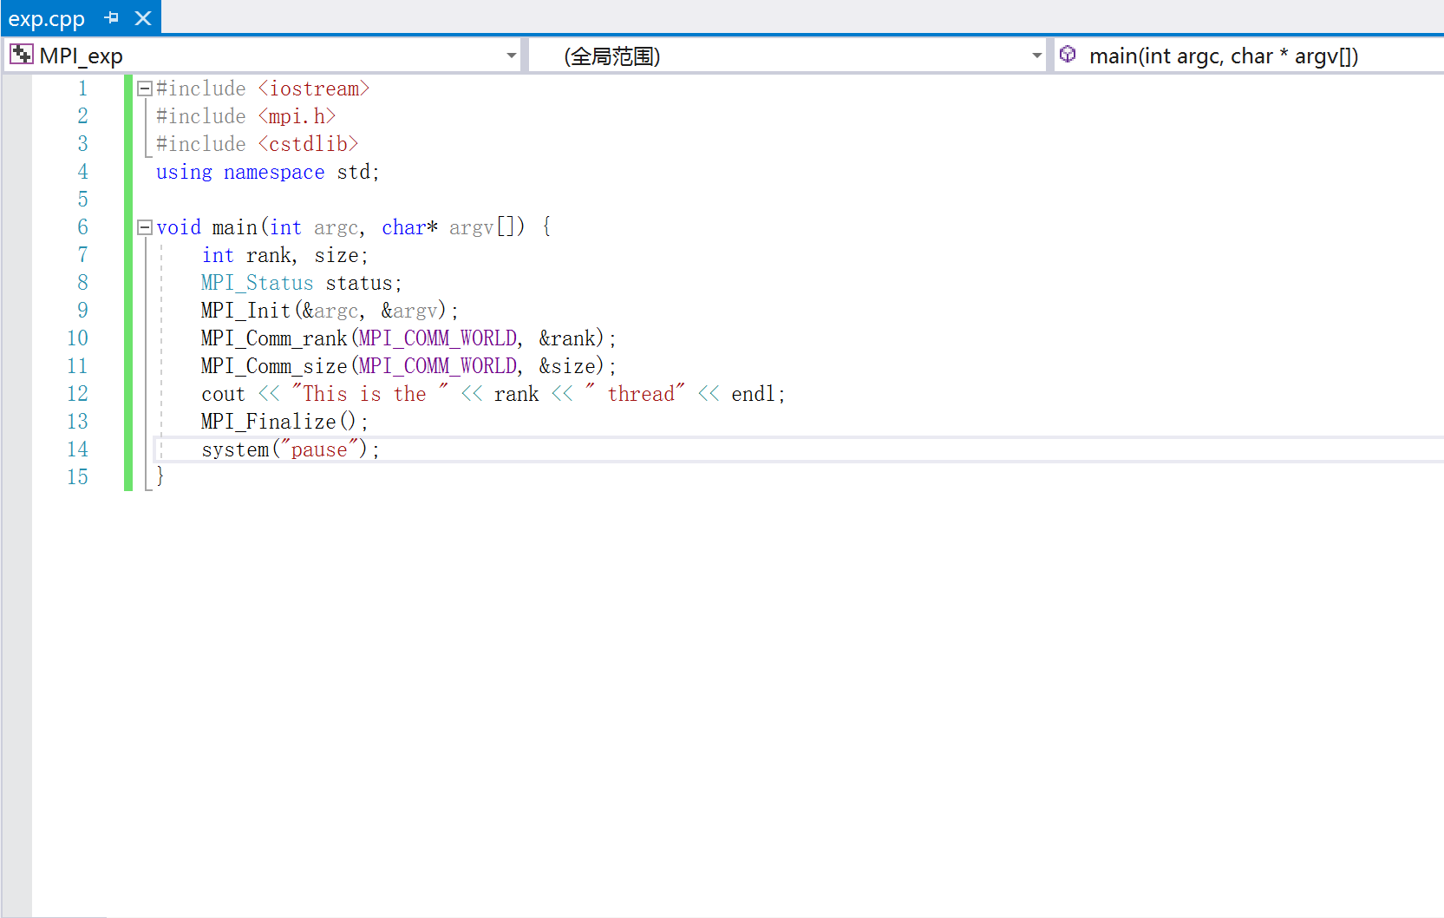Viewport: 1444px width, 918px height.
Task: Click on 'system' call on line 14
Action: 235,449
